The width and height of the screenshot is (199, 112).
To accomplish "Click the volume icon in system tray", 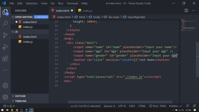I will click(x=183, y=110).
